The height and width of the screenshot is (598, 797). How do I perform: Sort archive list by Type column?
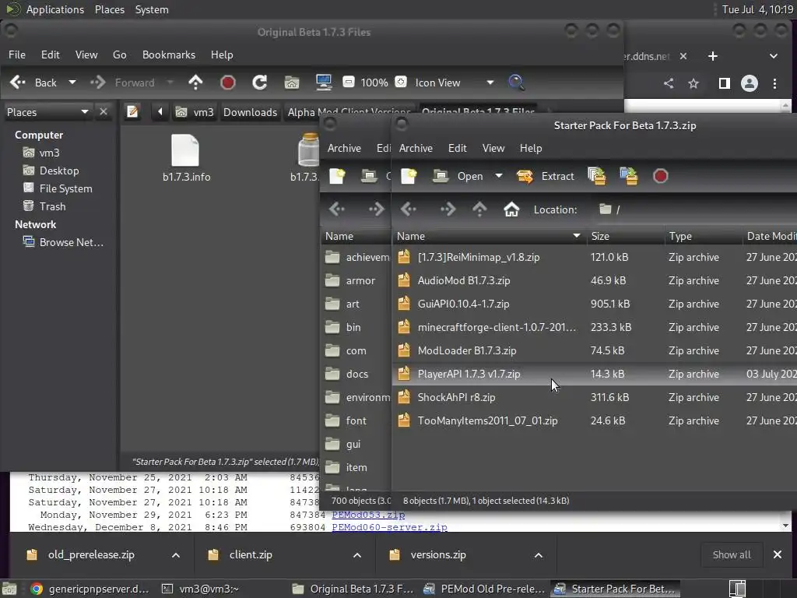(x=703, y=236)
